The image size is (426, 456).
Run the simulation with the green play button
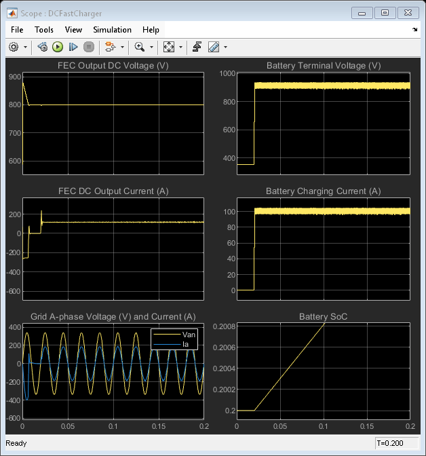click(58, 47)
